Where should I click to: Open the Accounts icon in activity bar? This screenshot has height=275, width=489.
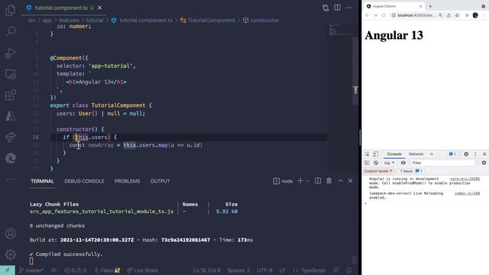[x=11, y=233]
